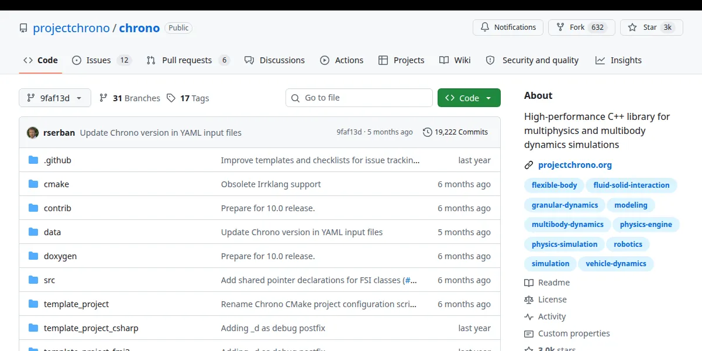
Task: Open the projectchrono owner link
Action: click(71, 28)
